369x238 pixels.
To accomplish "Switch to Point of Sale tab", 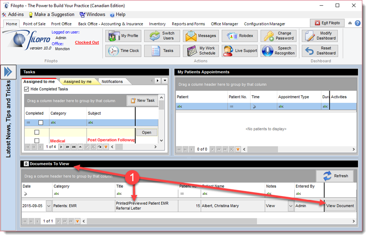I will pos(34,24).
